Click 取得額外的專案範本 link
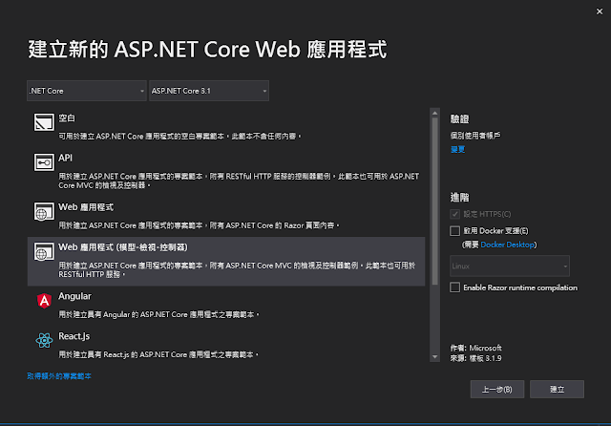This screenshot has width=611, height=426. point(59,376)
